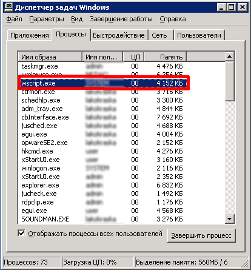This screenshot has width=251, height=270.
Task: Sort by the Имя пол... column header
Action: (x=102, y=57)
